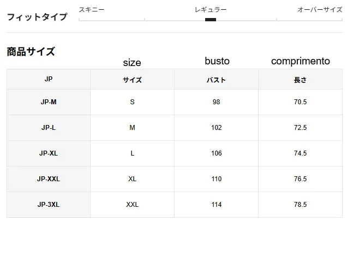Click the comprimento translation label
Image resolution: width=353 pixels, height=280 pixels.
coord(300,61)
